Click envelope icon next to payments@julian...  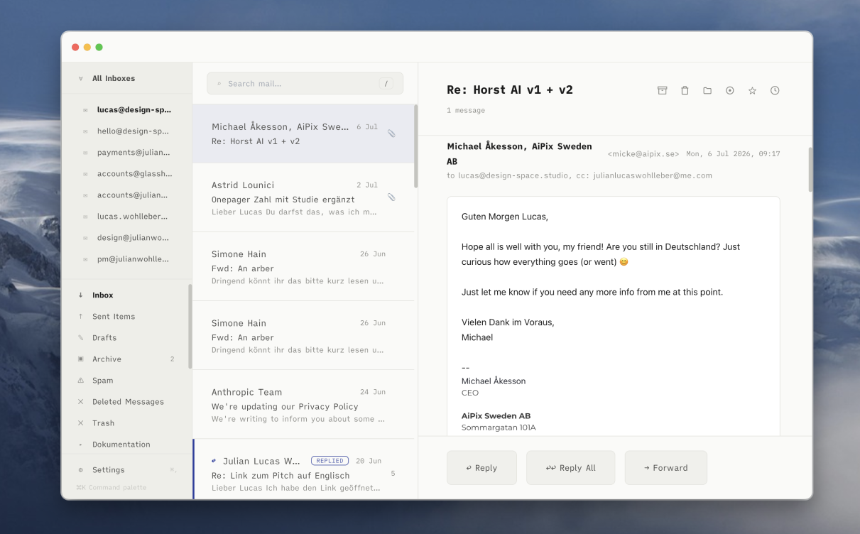(x=85, y=153)
